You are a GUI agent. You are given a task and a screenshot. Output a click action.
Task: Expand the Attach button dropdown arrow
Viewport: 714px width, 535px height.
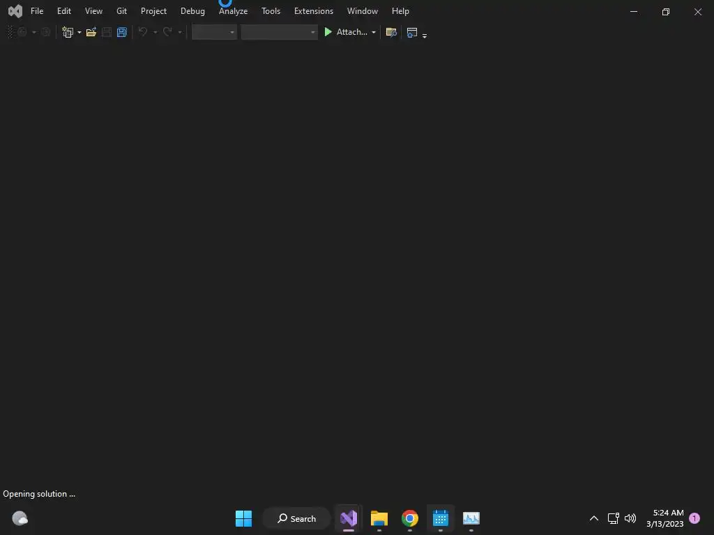374,32
